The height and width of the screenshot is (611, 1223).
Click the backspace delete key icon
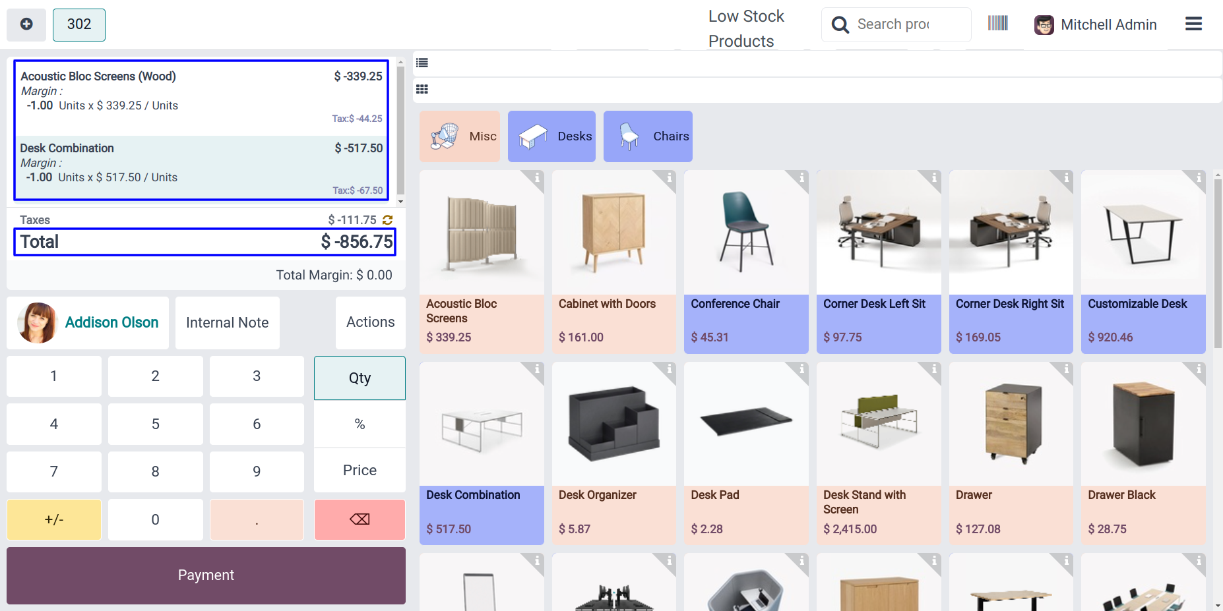[x=360, y=519]
